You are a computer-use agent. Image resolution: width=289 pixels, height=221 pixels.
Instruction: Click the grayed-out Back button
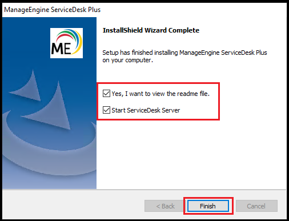[x=164, y=206]
